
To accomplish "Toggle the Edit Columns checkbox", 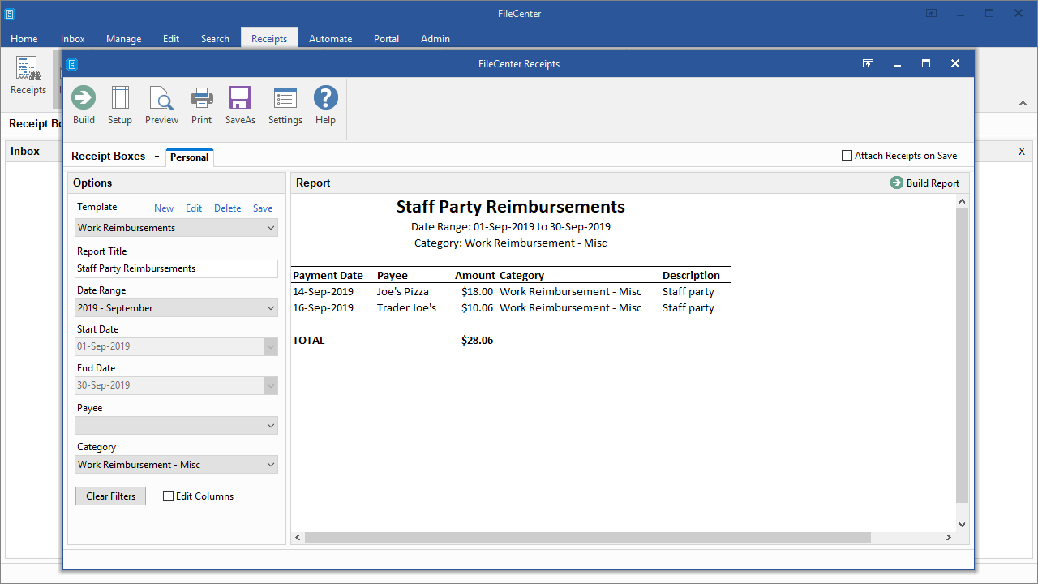I will [169, 496].
